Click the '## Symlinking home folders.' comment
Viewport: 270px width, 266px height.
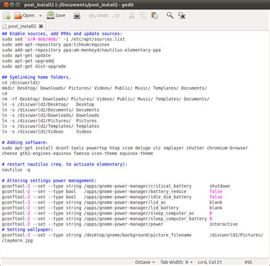pyautogui.click(x=36, y=77)
